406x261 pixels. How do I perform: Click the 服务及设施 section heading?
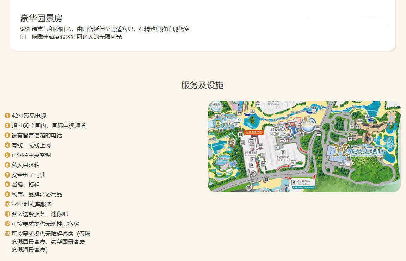tap(202, 85)
